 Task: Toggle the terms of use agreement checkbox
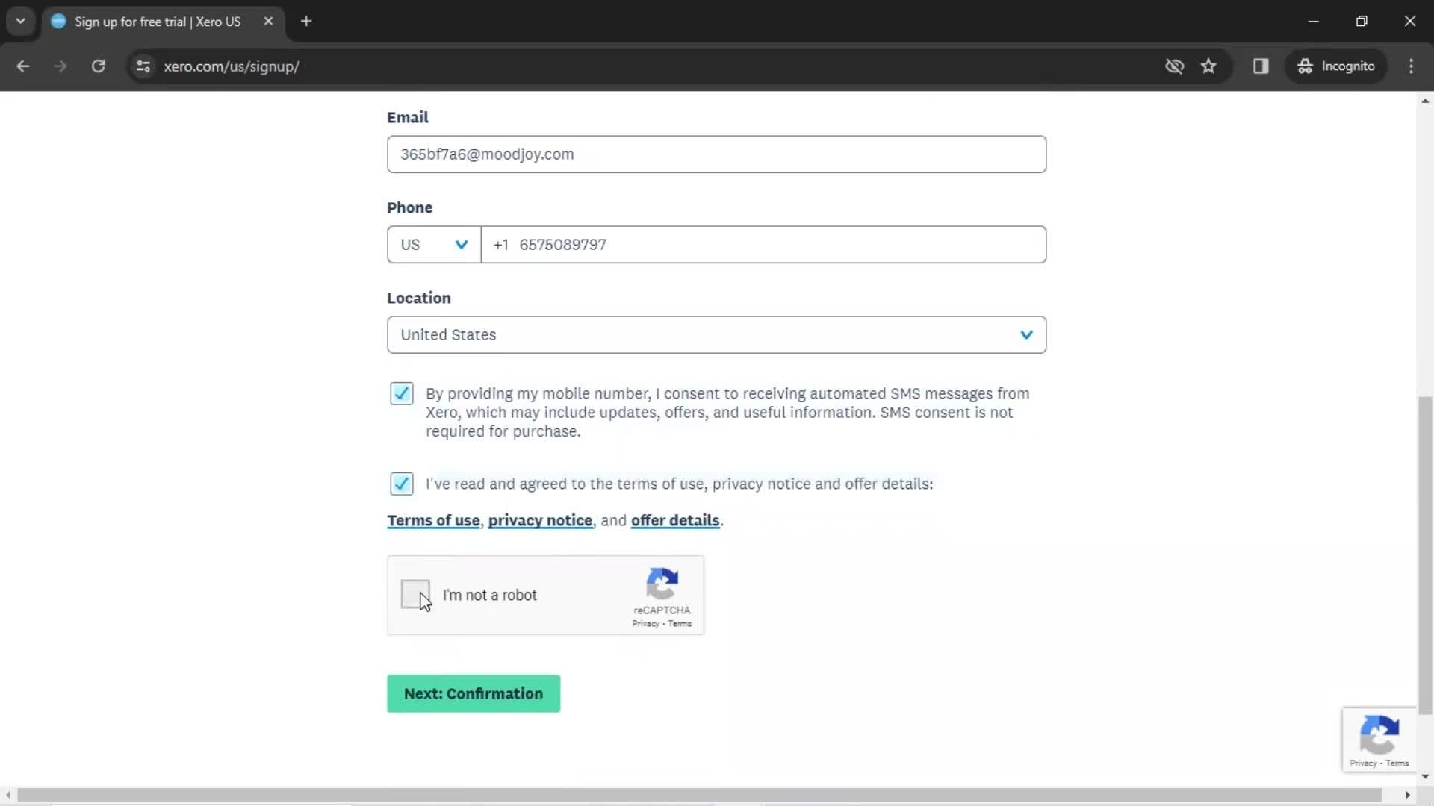402,484
